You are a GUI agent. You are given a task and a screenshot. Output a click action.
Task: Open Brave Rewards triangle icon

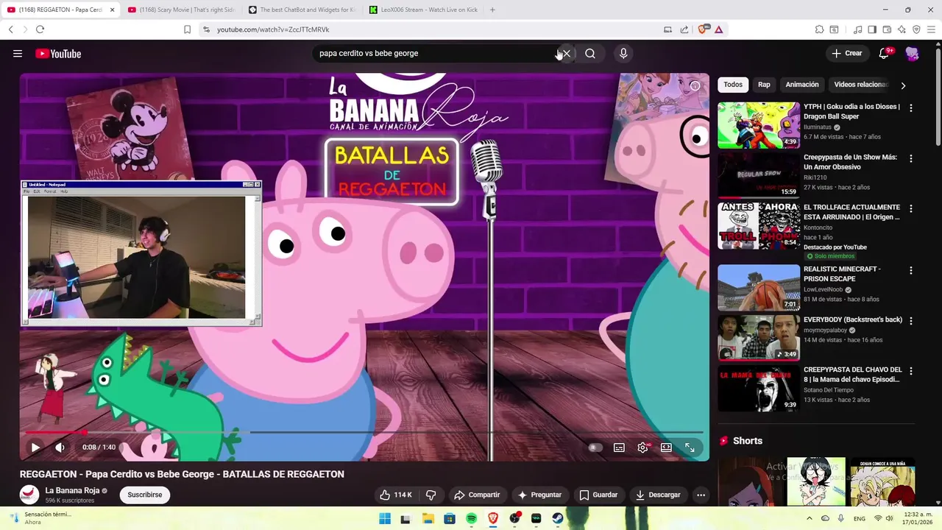(718, 29)
